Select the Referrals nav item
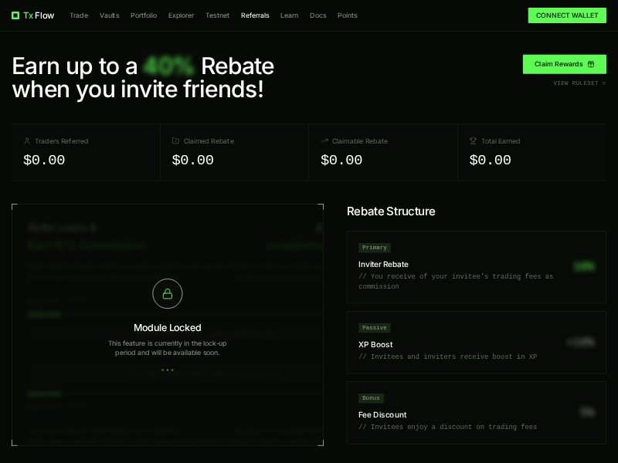This screenshot has height=463, width=618. (255, 15)
